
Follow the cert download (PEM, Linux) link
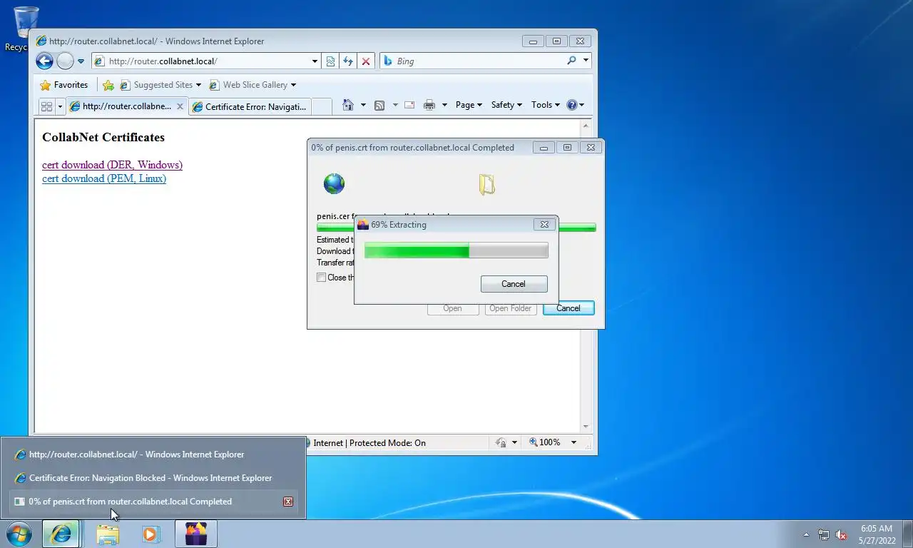click(104, 178)
